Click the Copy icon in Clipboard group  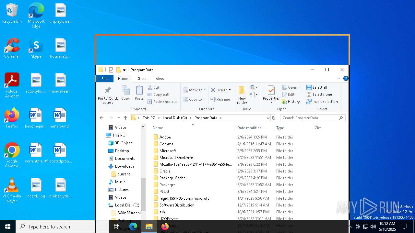pos(125,90)
